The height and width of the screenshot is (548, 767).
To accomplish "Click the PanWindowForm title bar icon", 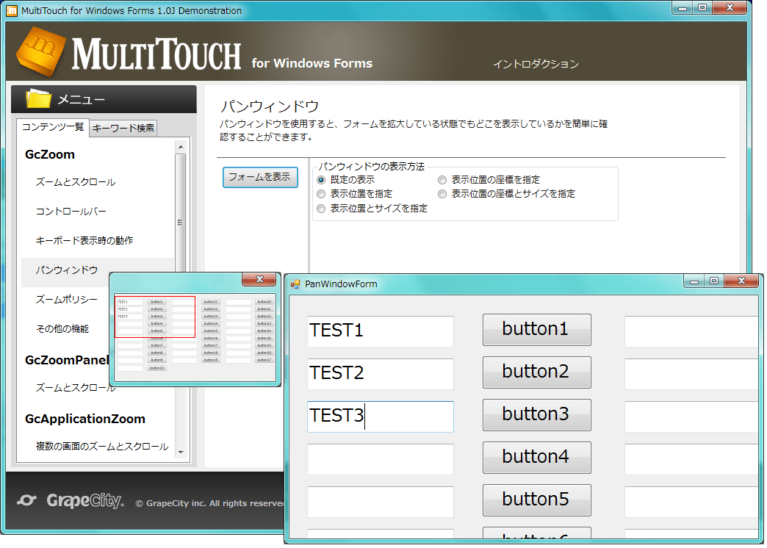I will tap(295, 284).
